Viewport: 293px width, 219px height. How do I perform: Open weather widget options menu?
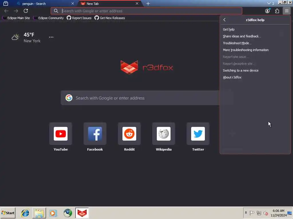51,37
